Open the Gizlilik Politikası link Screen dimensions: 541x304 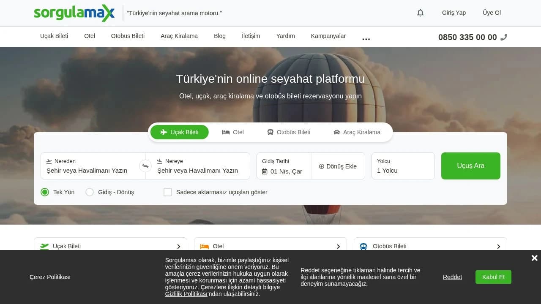pyautogui.click(x=186, y=294)
